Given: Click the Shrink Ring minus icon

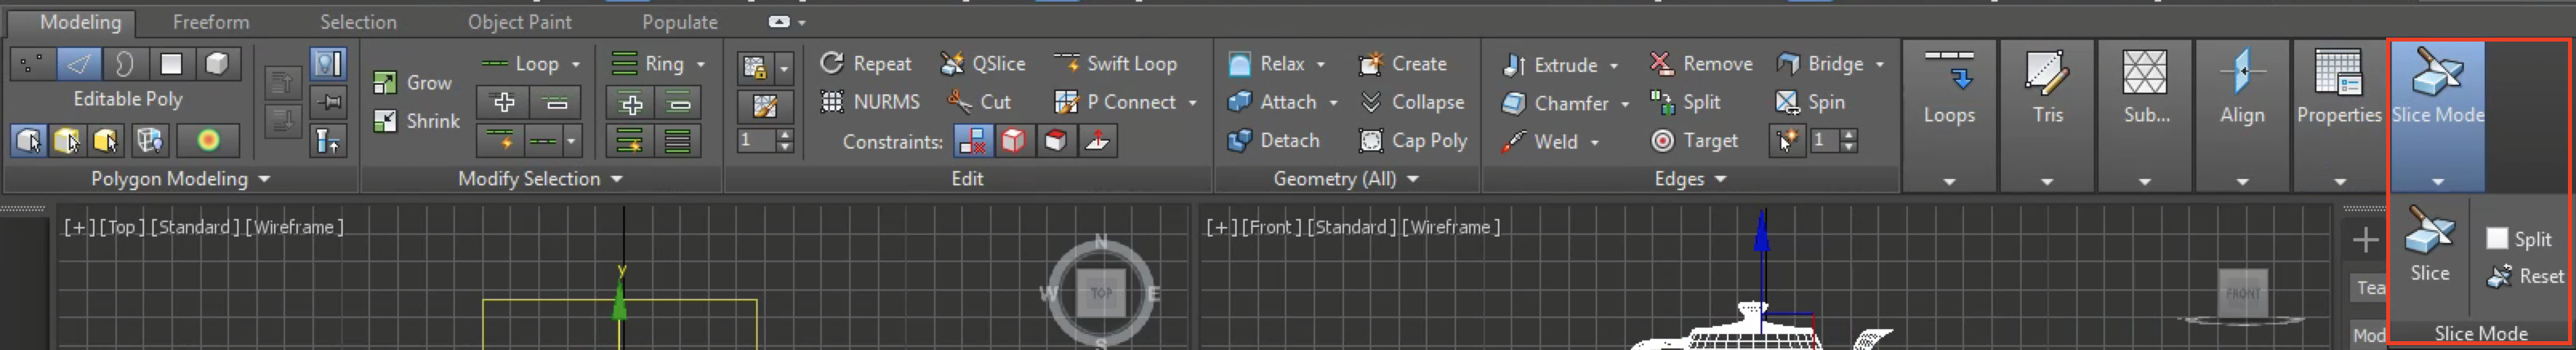Looking at the screenshot, I should coord(679,103).
